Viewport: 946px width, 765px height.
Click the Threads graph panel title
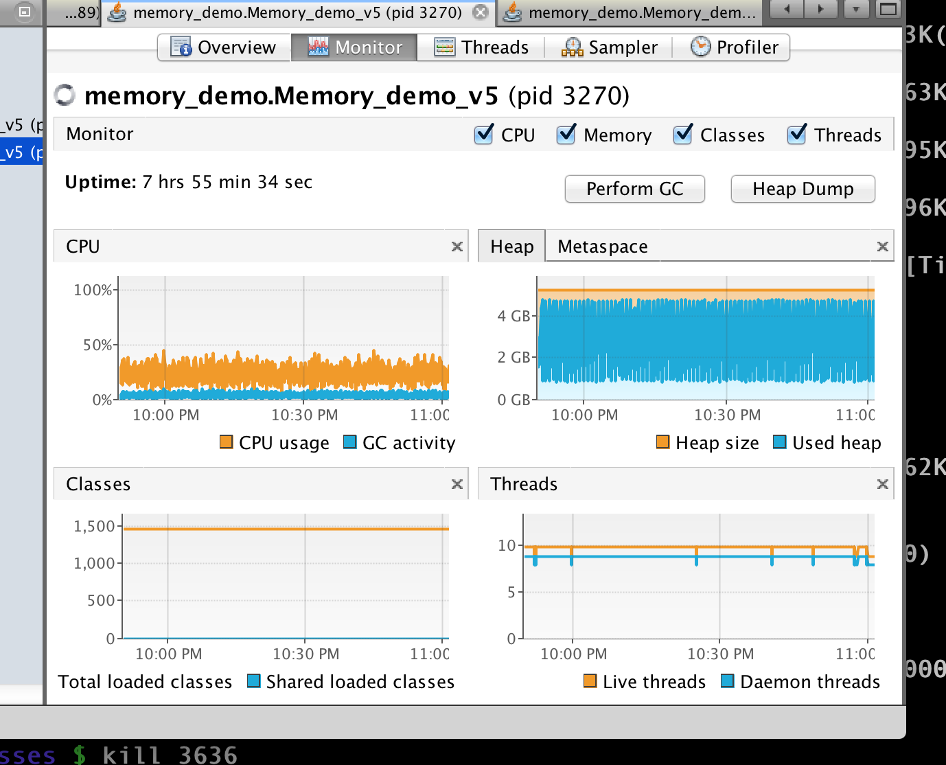point(524,484)
